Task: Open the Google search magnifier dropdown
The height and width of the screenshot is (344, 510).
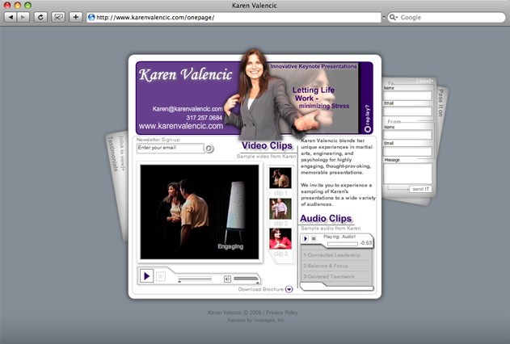Action: pos(394,18)
